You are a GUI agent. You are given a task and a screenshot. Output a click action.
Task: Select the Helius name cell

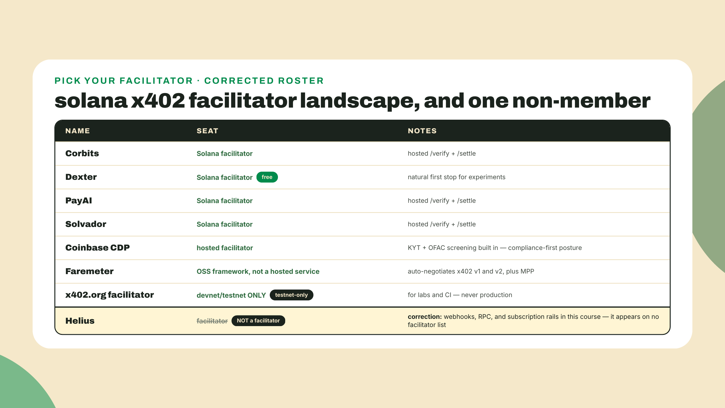80,321
